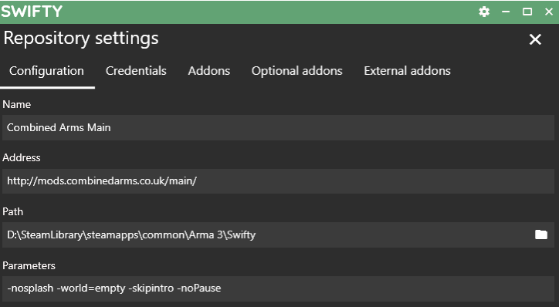559x307 pixels.
Task: Click the SWIFTY title logo
Action: tap(32, 12)
